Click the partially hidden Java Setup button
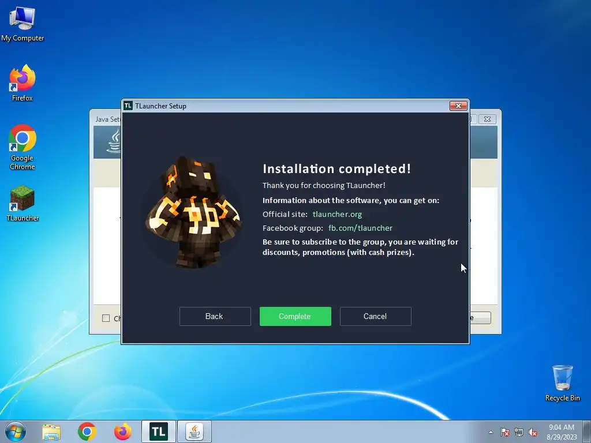Screen dimensions: 591x443 pos(481,318)
